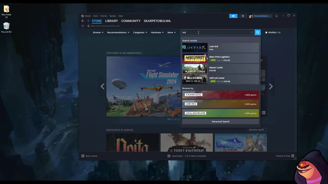The image size is (328, 184).
Task: Expand the Hardware dropdown
Action: [x=157, y=32]
